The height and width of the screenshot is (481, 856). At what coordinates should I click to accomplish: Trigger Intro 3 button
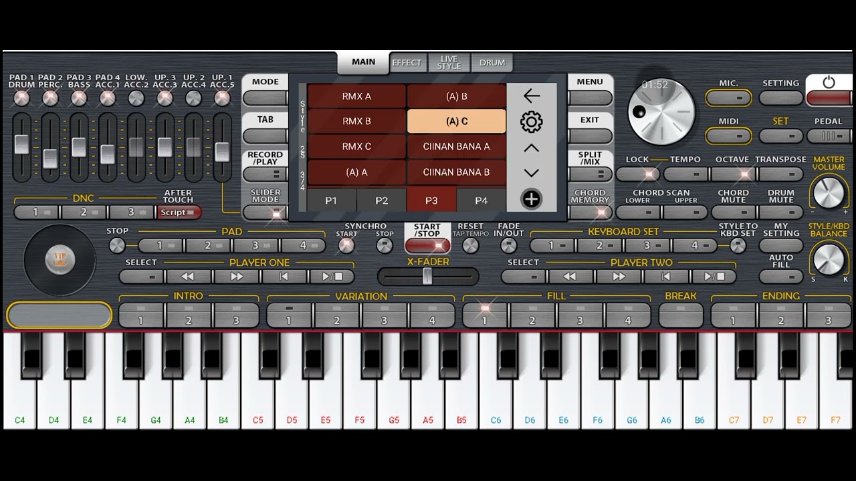tap(236, 315)
